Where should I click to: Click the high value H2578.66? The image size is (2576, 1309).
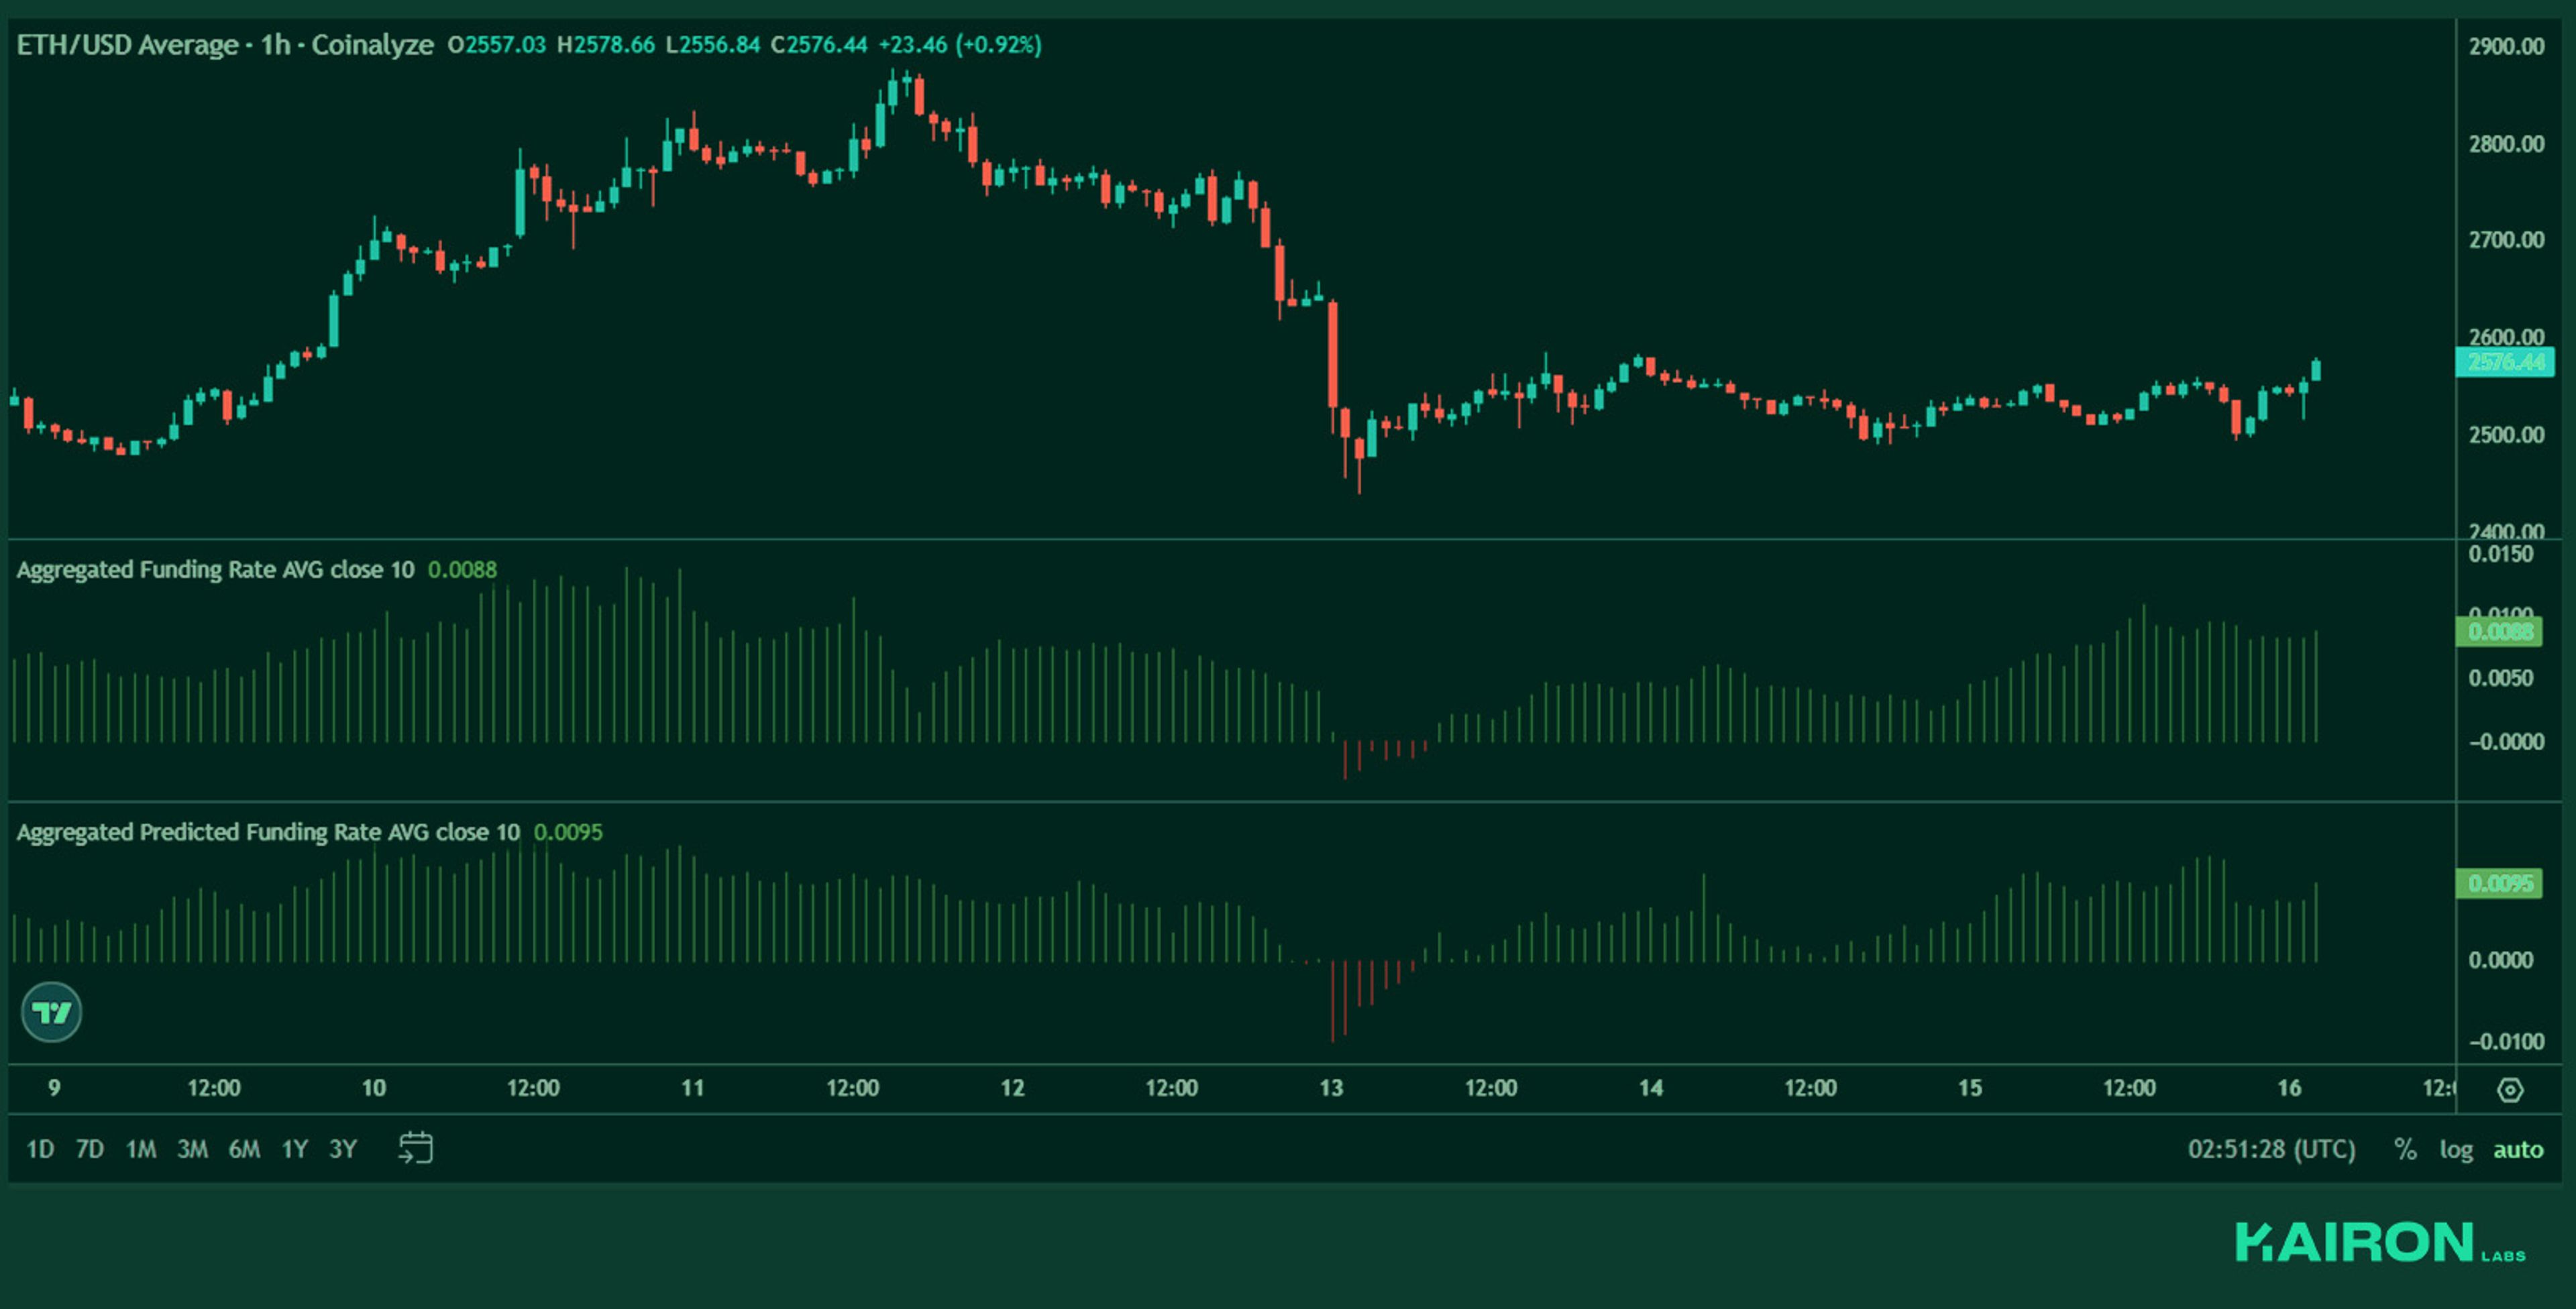pos(606,45)
